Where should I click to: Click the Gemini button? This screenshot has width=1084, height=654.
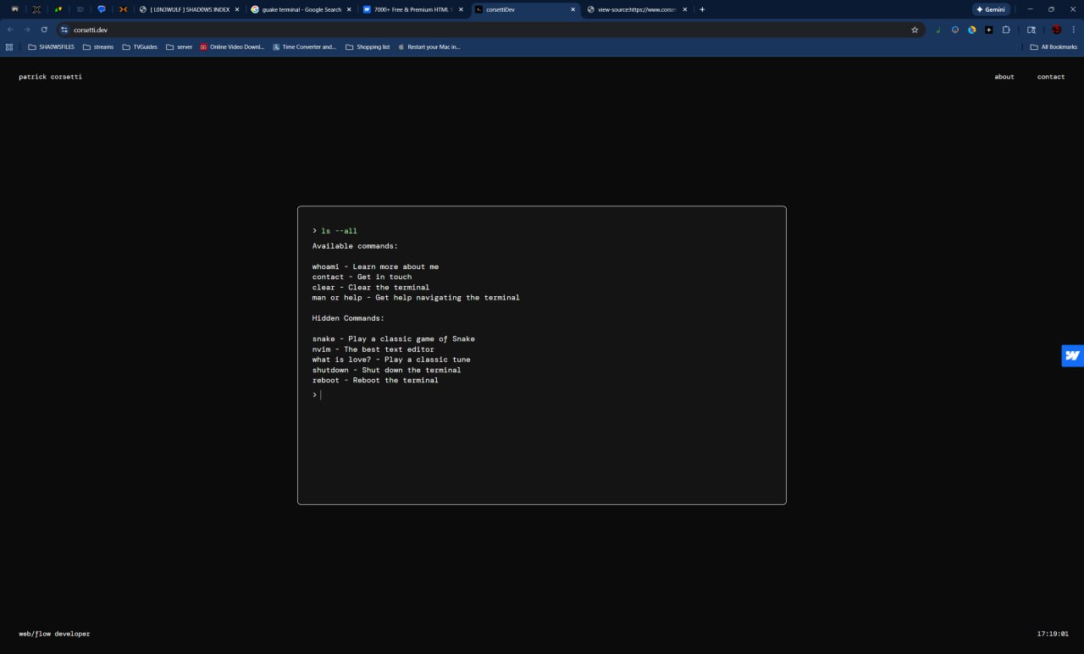[x=990, y=9]
